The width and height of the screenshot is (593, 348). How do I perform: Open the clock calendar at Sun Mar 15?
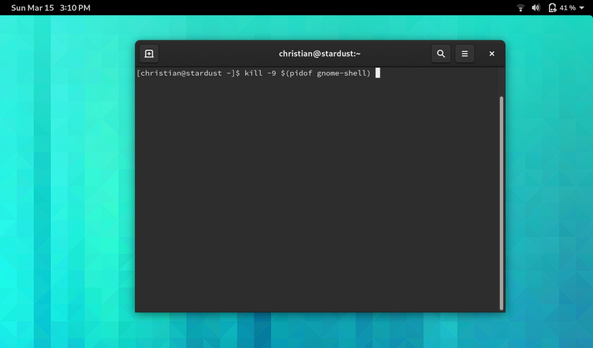(x=51, y=8)
